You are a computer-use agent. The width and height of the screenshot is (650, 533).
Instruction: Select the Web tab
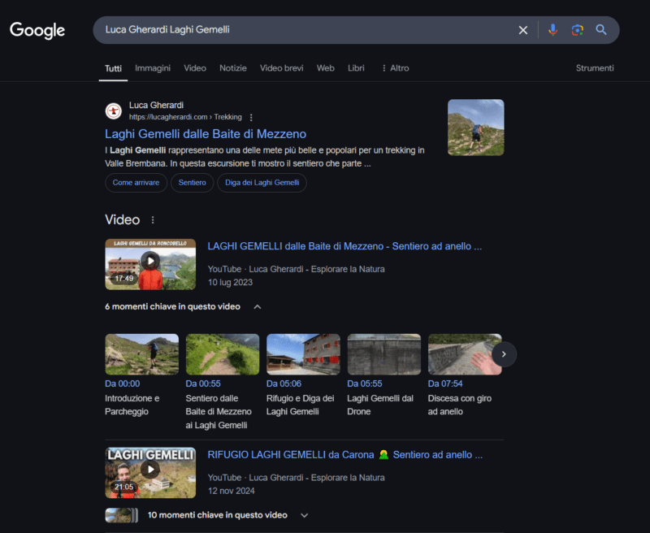(x=326, y=68)
